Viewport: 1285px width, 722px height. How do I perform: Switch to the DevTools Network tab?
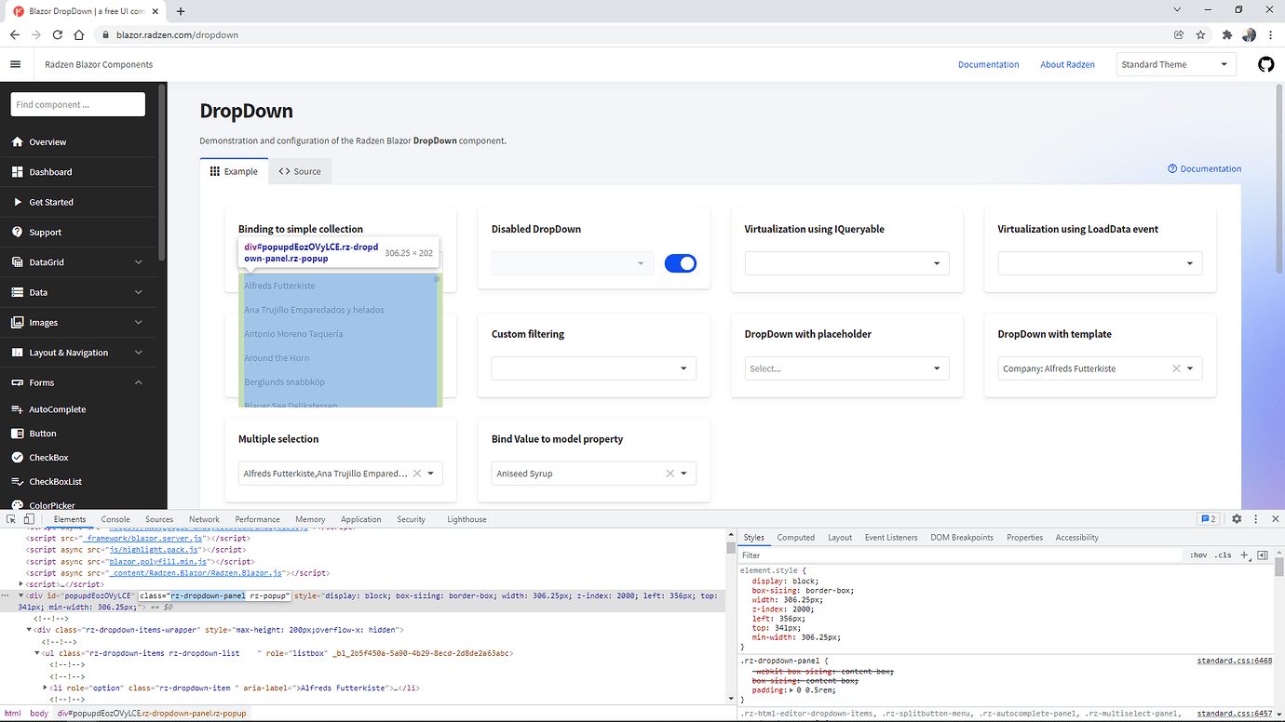(x=203, y=519)
